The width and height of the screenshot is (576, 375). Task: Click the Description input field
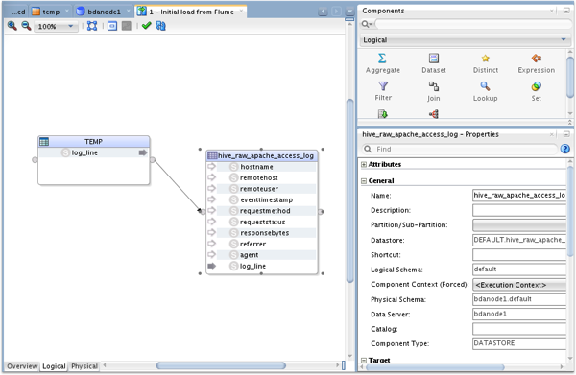[519, 210]
